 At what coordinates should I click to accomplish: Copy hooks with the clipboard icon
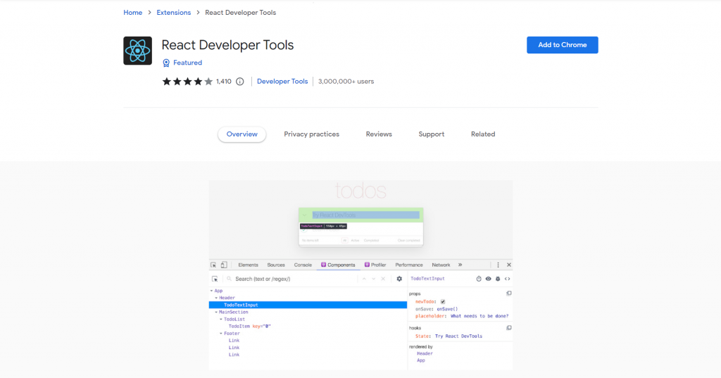point(509,328)
